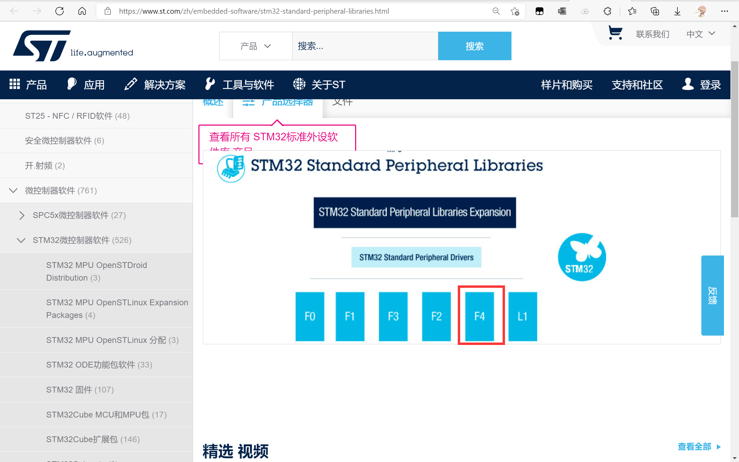Open the browser Extensions puzzle icon
739x462 pixels.
[607, 11]
